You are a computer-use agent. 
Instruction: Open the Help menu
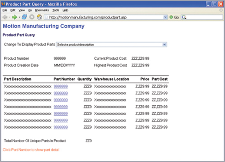coord(65,10)
